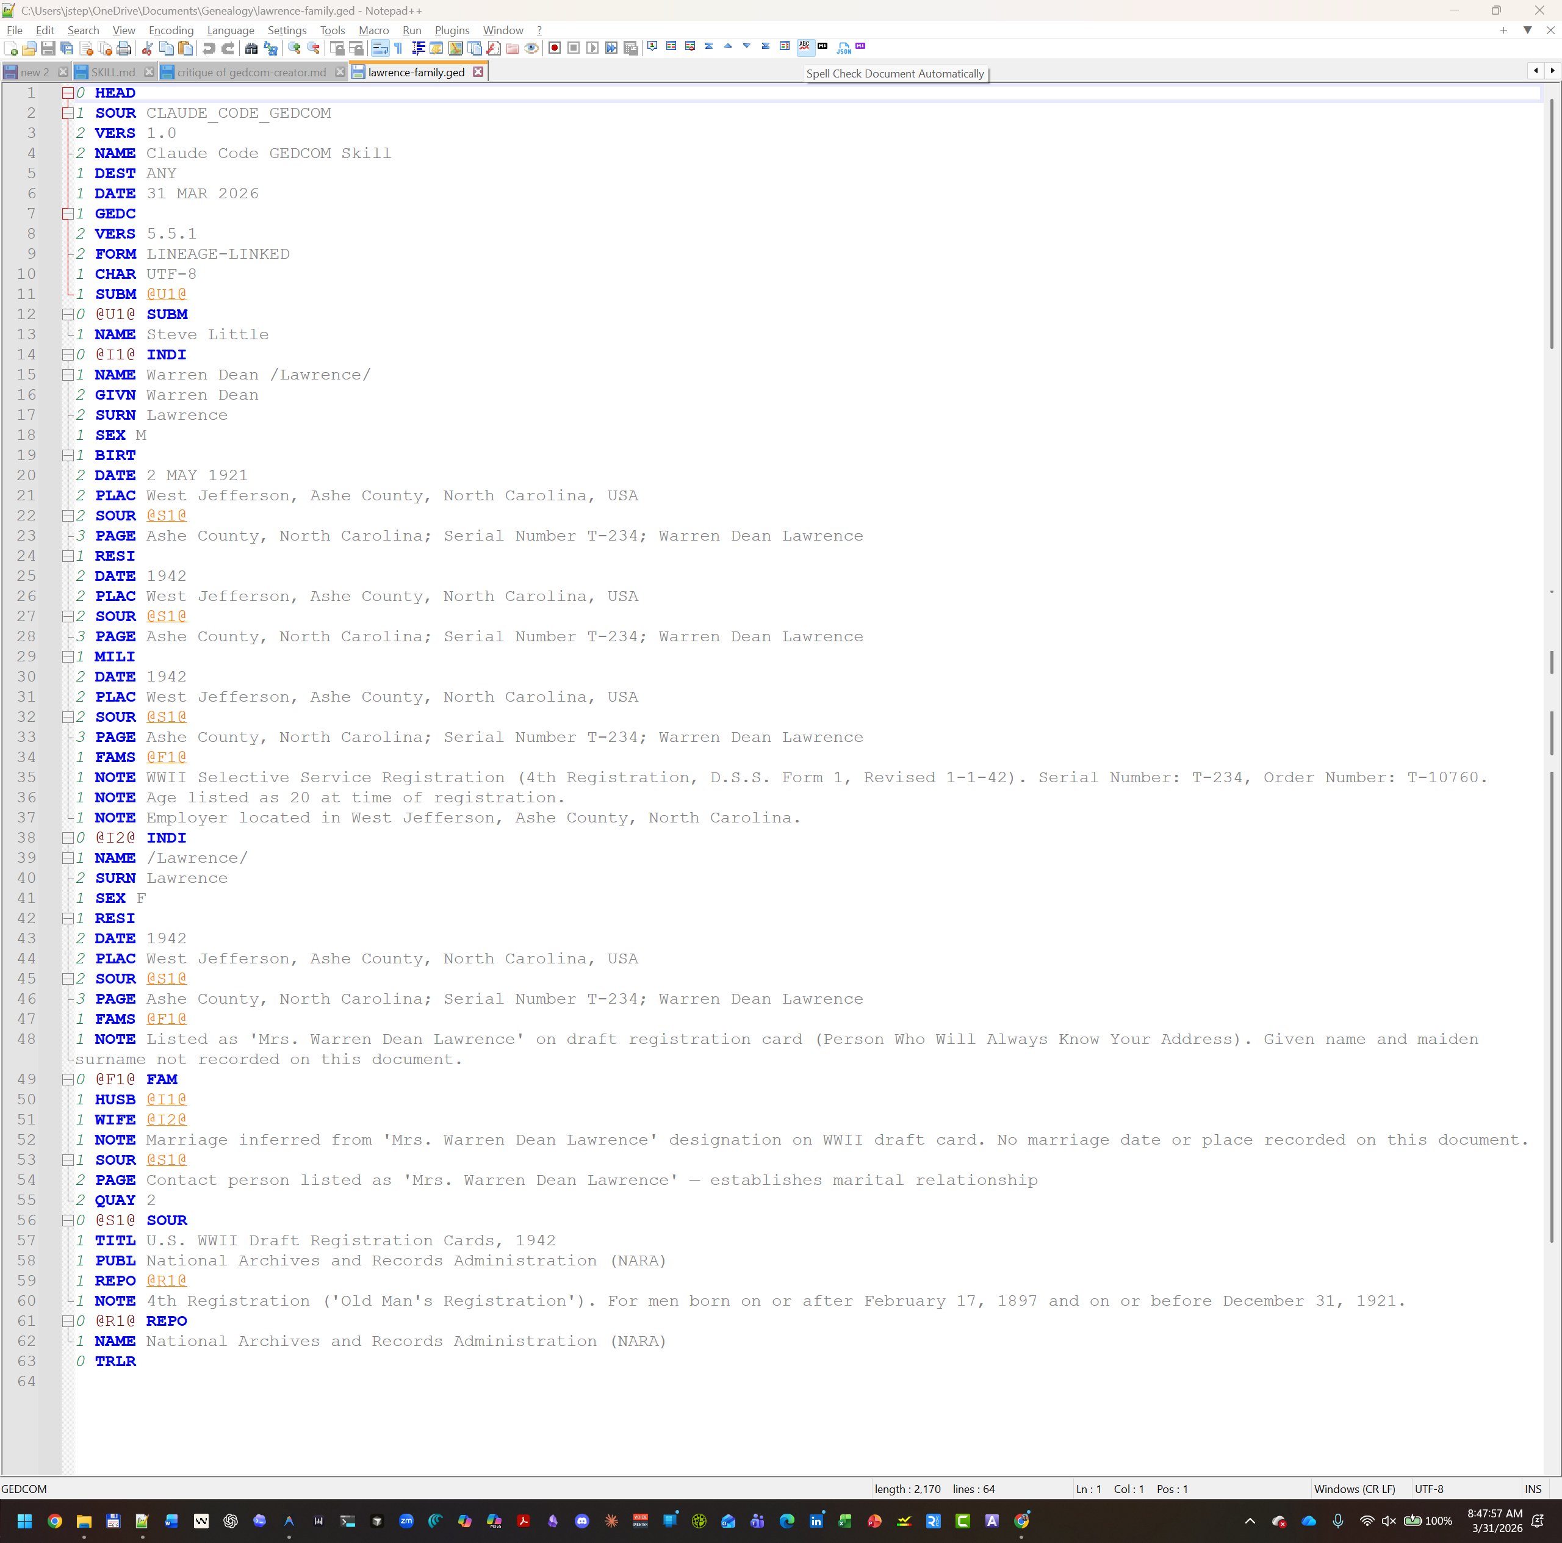The height and width of the screenshot is (1543, 1562).
Task: Switch to the SKILL.md tab
Action: tap(112, 72)
